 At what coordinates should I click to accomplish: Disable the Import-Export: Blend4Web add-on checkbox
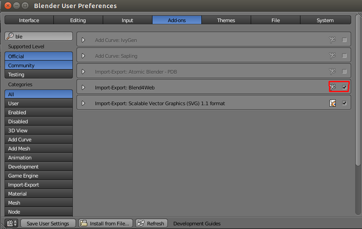pyautogui.click(x=344, y=87)
